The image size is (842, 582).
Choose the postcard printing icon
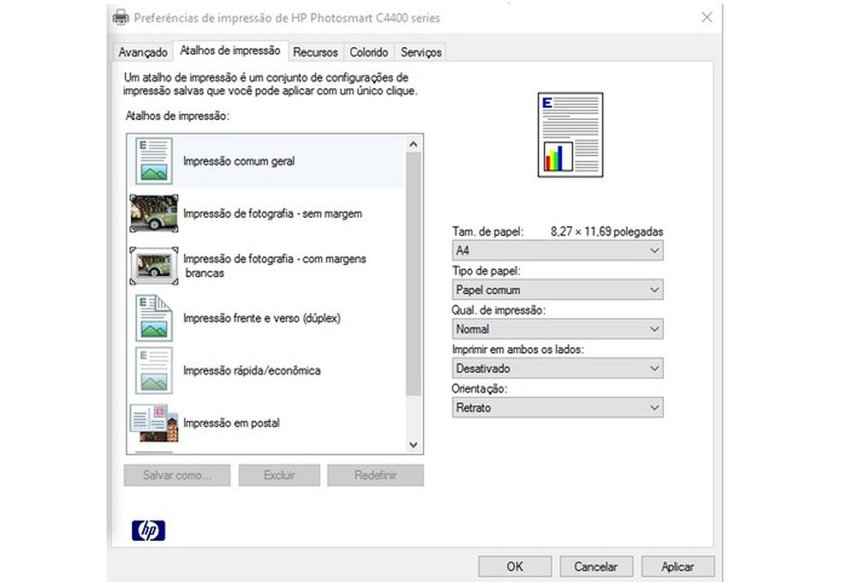154,423
